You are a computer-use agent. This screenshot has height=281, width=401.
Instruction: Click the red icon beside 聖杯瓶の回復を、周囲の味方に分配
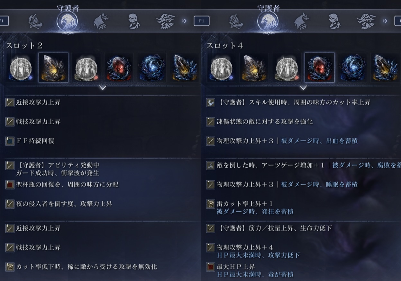point(10,185)
